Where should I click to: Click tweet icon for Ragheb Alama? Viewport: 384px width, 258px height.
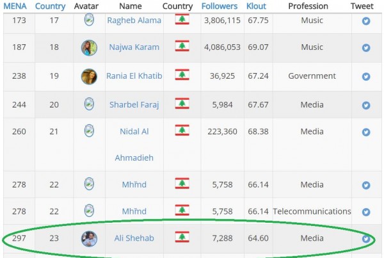tap(366, 20)
